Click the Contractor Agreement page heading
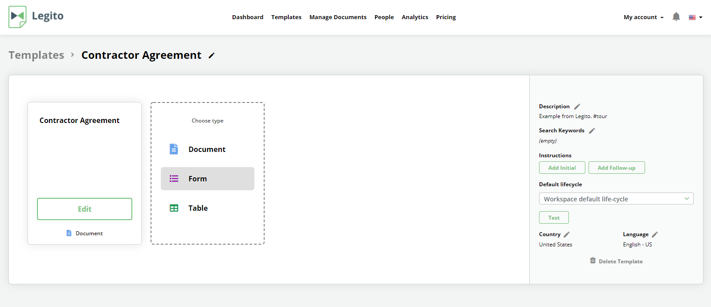711x307 pixels. 141,55
